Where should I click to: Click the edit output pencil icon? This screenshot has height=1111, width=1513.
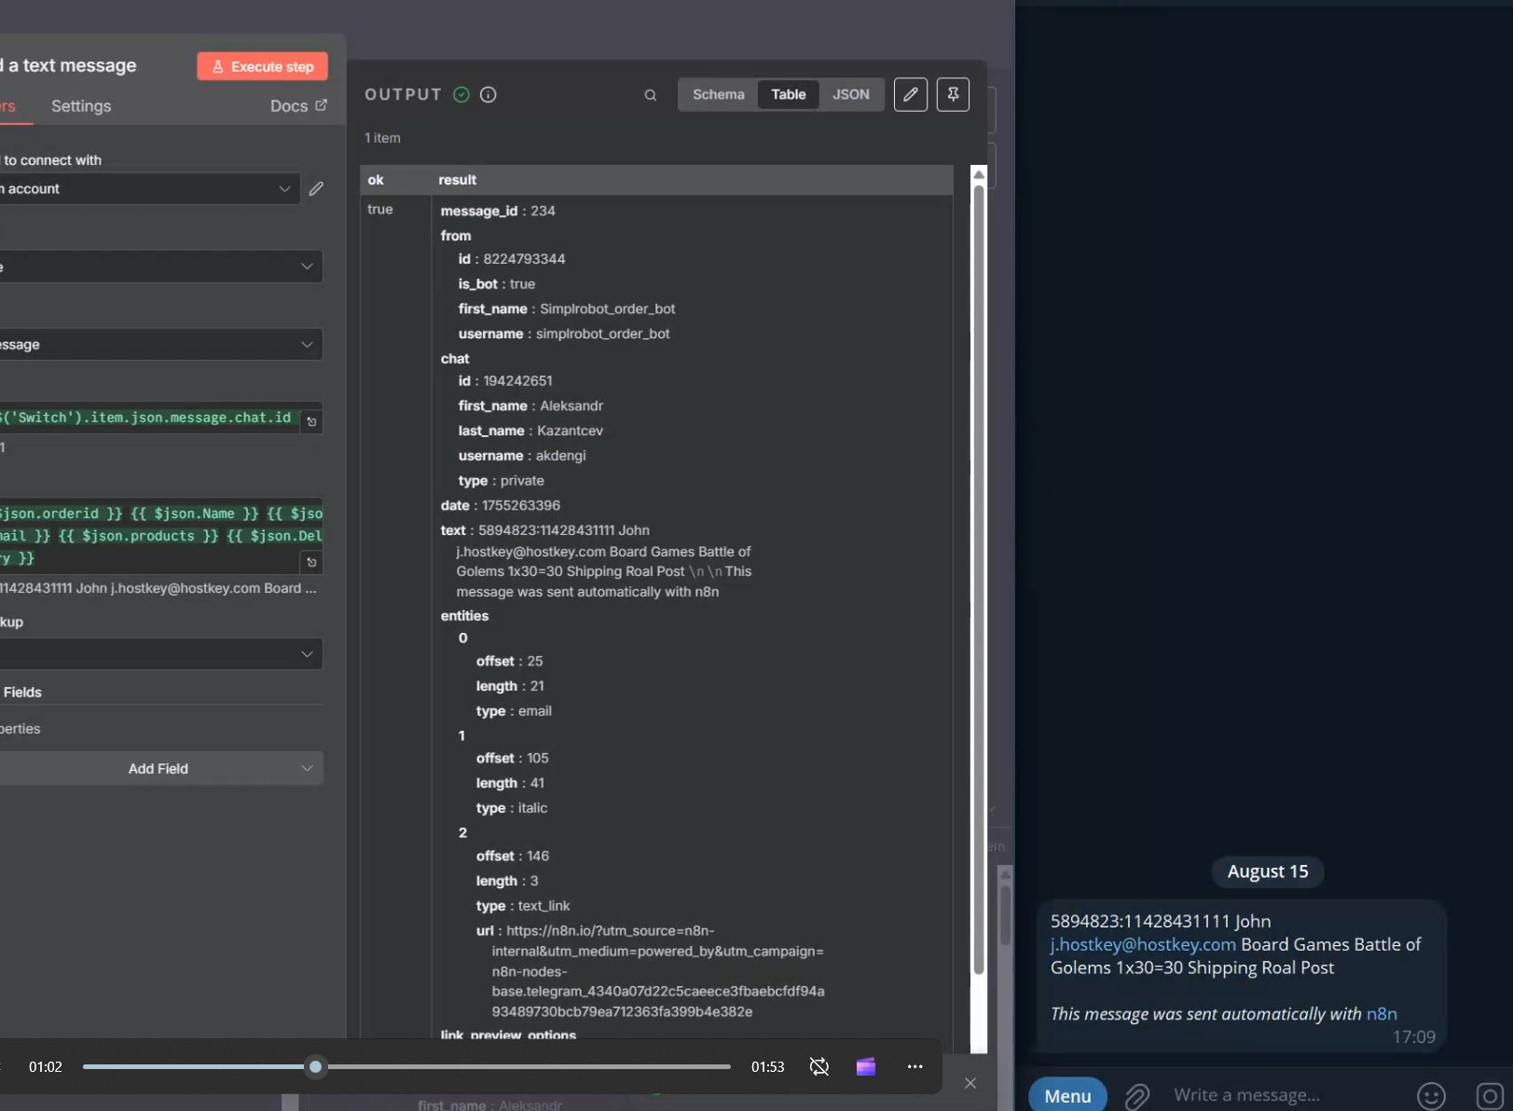click(x=910, y=94)
